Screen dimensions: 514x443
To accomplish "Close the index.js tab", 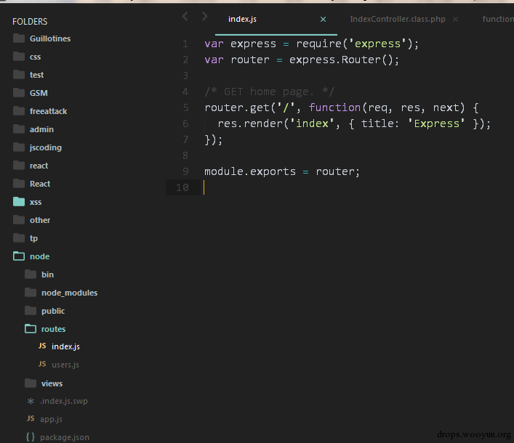I will [x=323, y=20].
